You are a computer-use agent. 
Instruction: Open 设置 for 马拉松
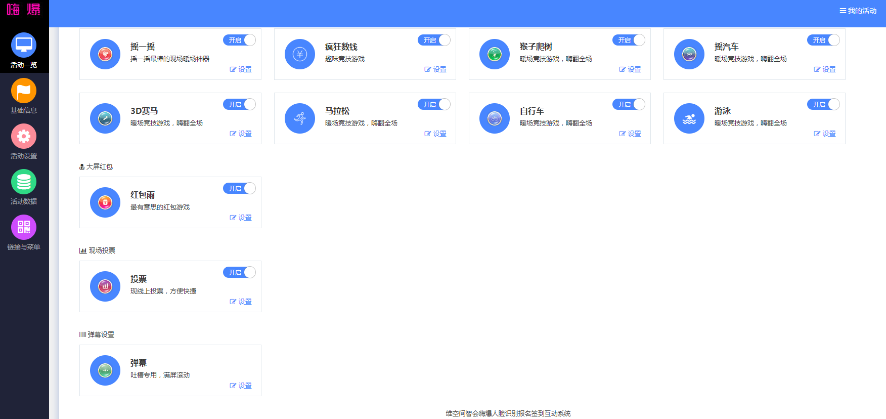pos(435,134)
